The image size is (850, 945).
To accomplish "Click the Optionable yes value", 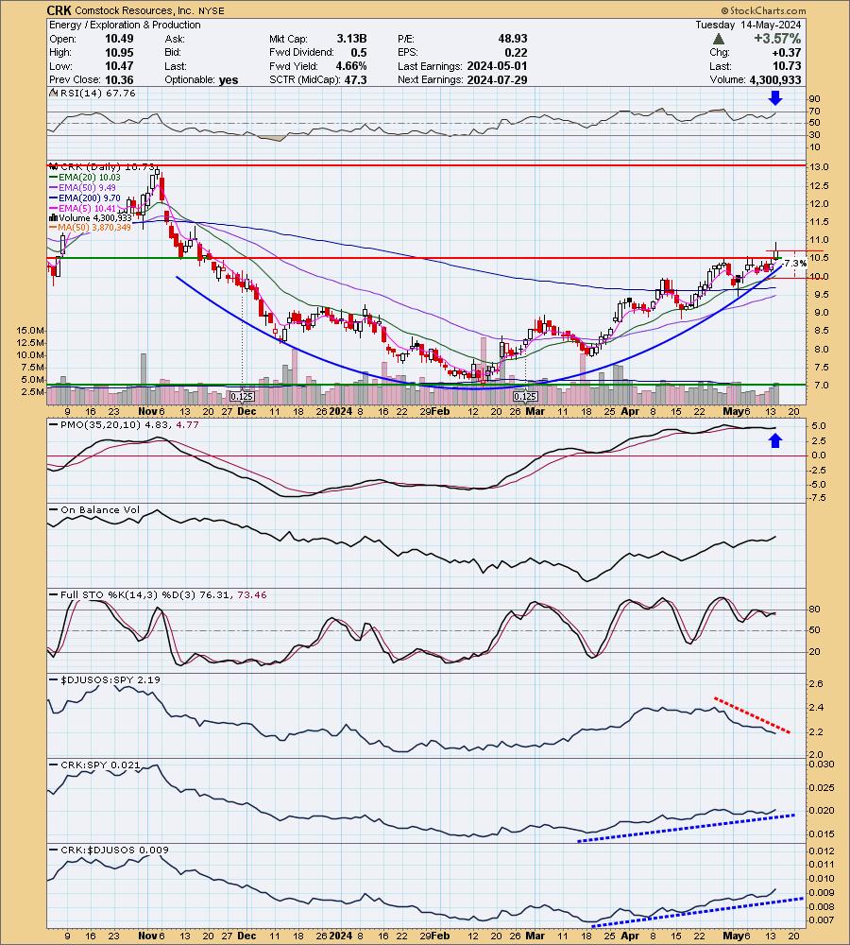I will (229, 80).
